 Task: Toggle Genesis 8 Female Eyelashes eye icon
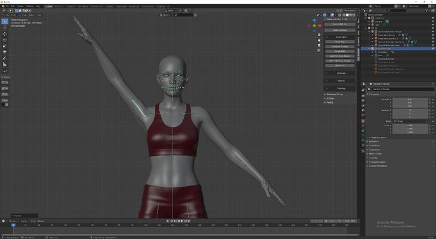click(x=433, y=42)
